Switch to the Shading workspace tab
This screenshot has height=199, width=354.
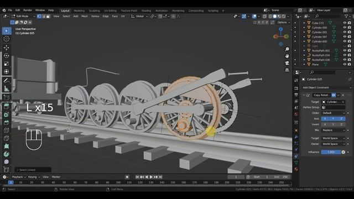pos(146,11)
